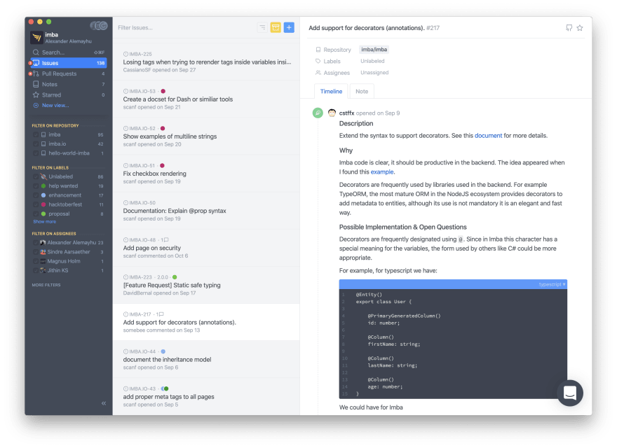617x448 pixels.
Task: Expand labels with Show more
Action: point(44,222)
